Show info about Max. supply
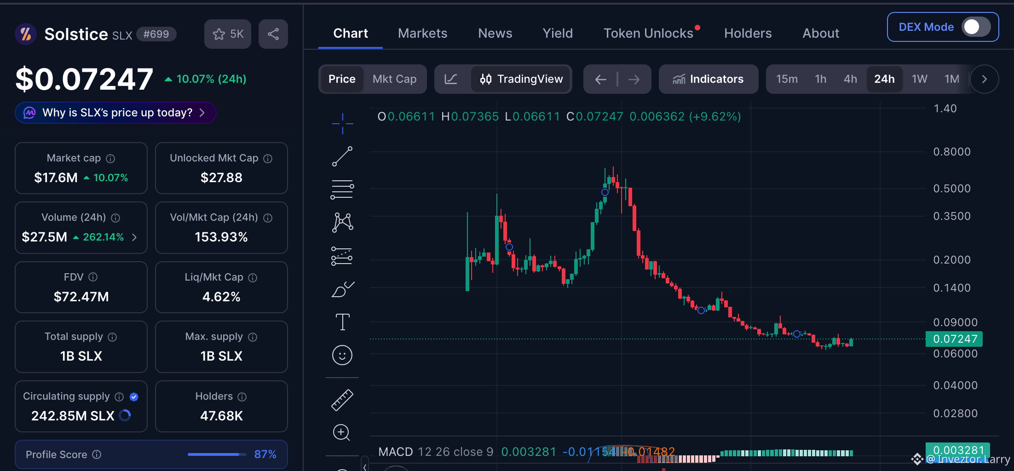Screen dimensions: 1014x471 (253, 337)
